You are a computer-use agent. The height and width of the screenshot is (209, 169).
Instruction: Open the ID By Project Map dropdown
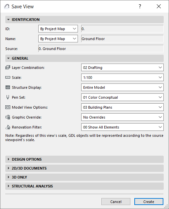[x=58, y=29]
